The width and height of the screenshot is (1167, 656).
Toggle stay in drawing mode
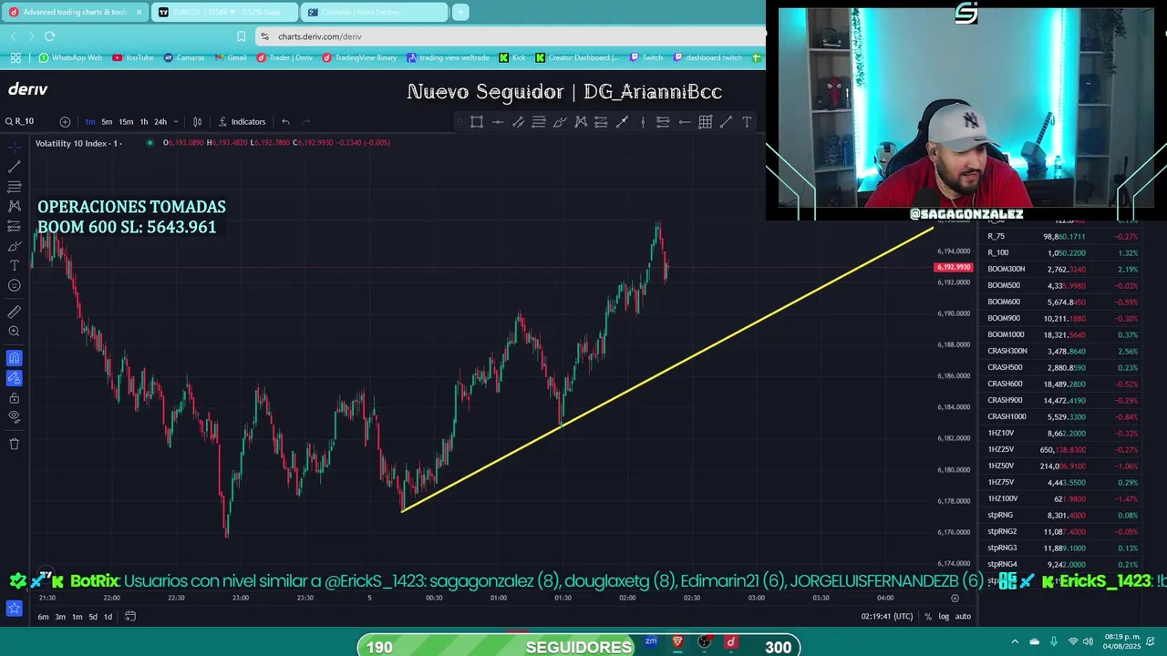pyautogui.click(x=15, y=378)
